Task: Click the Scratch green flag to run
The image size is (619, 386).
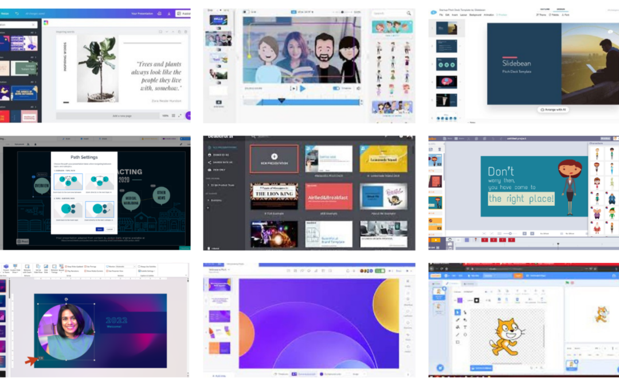Action: click(x=567, y=283)
